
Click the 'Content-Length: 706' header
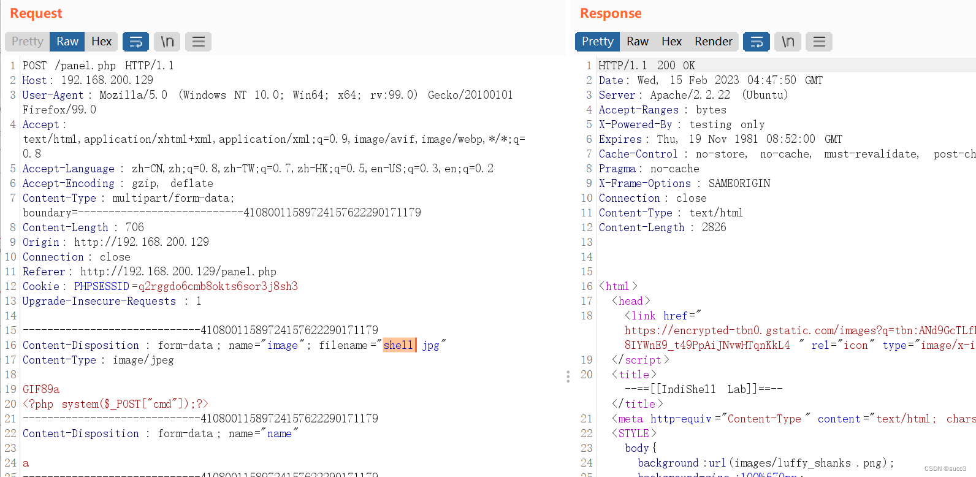[x=83, y=227]
